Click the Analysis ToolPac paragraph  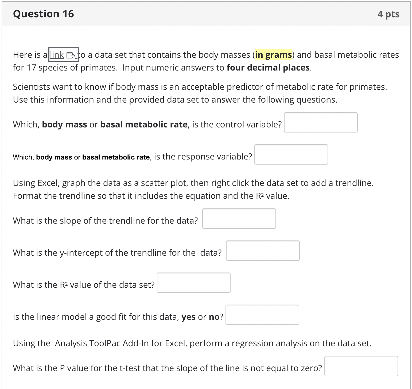192,343
